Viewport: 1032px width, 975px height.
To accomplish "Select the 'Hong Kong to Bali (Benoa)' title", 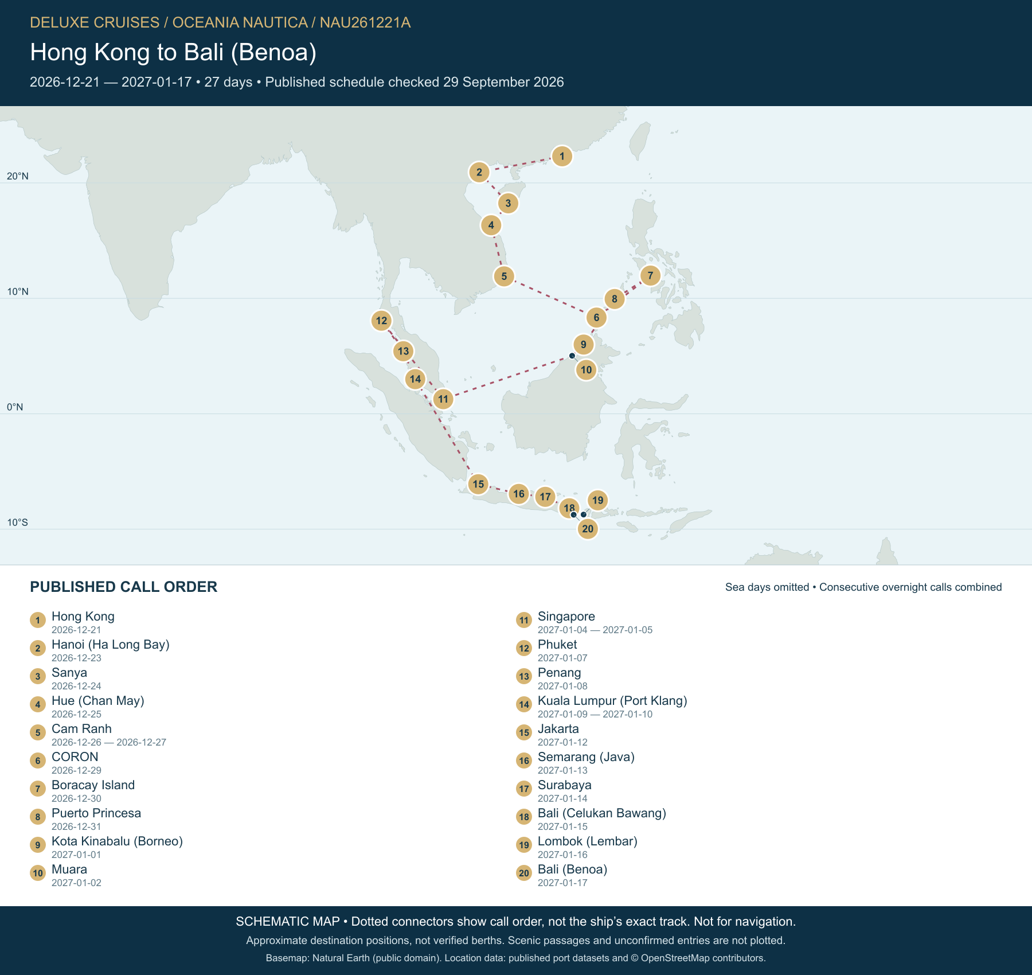I will [x=173, y=52].
